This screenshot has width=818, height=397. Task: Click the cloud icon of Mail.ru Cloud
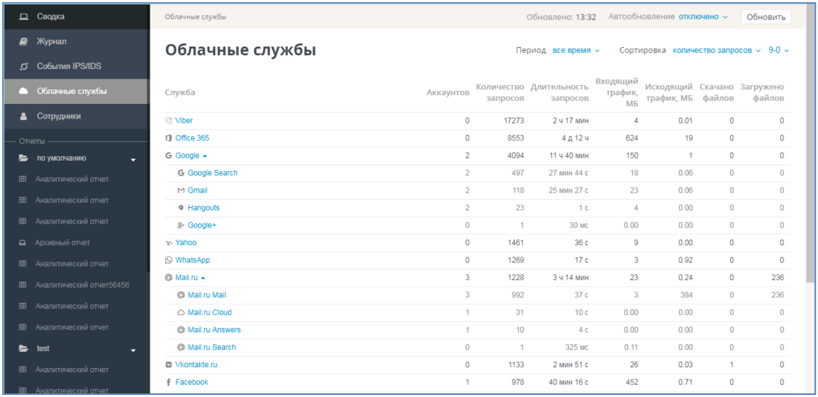180,313
